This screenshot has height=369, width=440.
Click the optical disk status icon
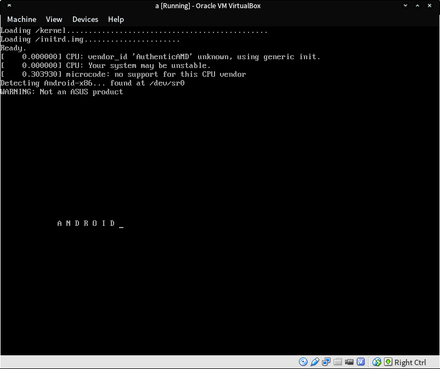[303, 362]
